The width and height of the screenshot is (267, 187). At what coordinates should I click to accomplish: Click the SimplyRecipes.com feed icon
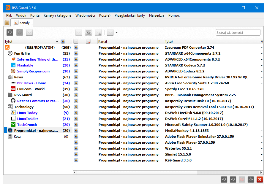13,71
